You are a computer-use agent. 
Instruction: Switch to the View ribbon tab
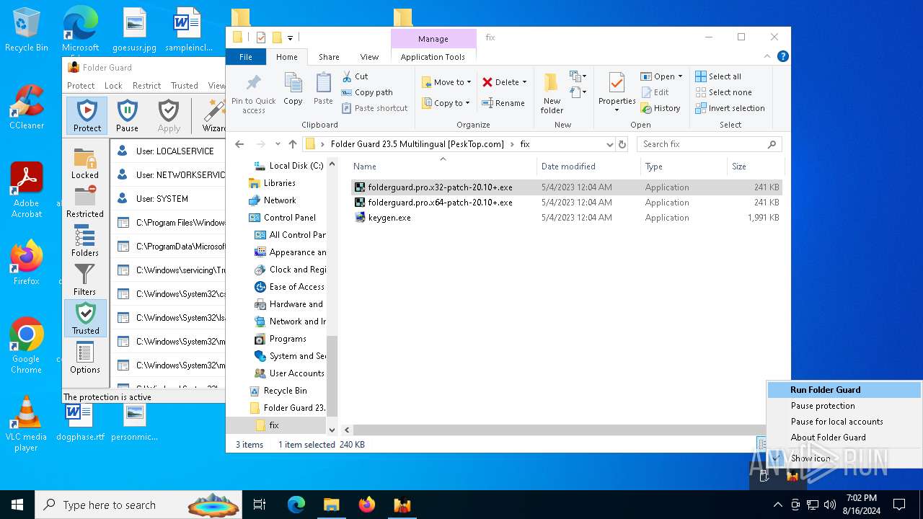pyautogui.click(x=369, y=57)
